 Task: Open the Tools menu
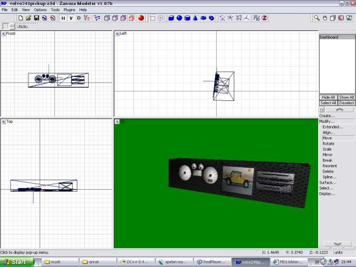[x=55, y=10]
